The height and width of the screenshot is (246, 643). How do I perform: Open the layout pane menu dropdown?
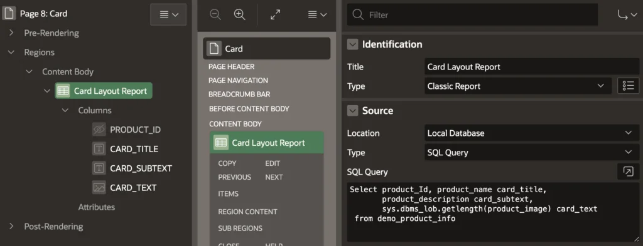tap(317, 14)
